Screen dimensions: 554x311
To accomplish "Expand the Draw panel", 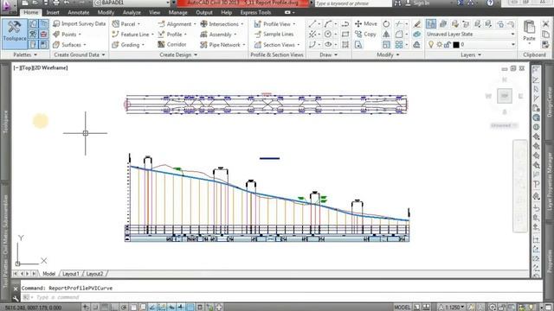I will tap(328, 54).
